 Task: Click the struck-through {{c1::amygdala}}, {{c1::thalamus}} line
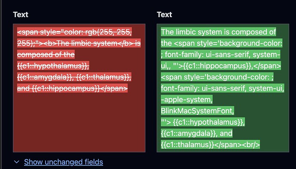[74, 77]
